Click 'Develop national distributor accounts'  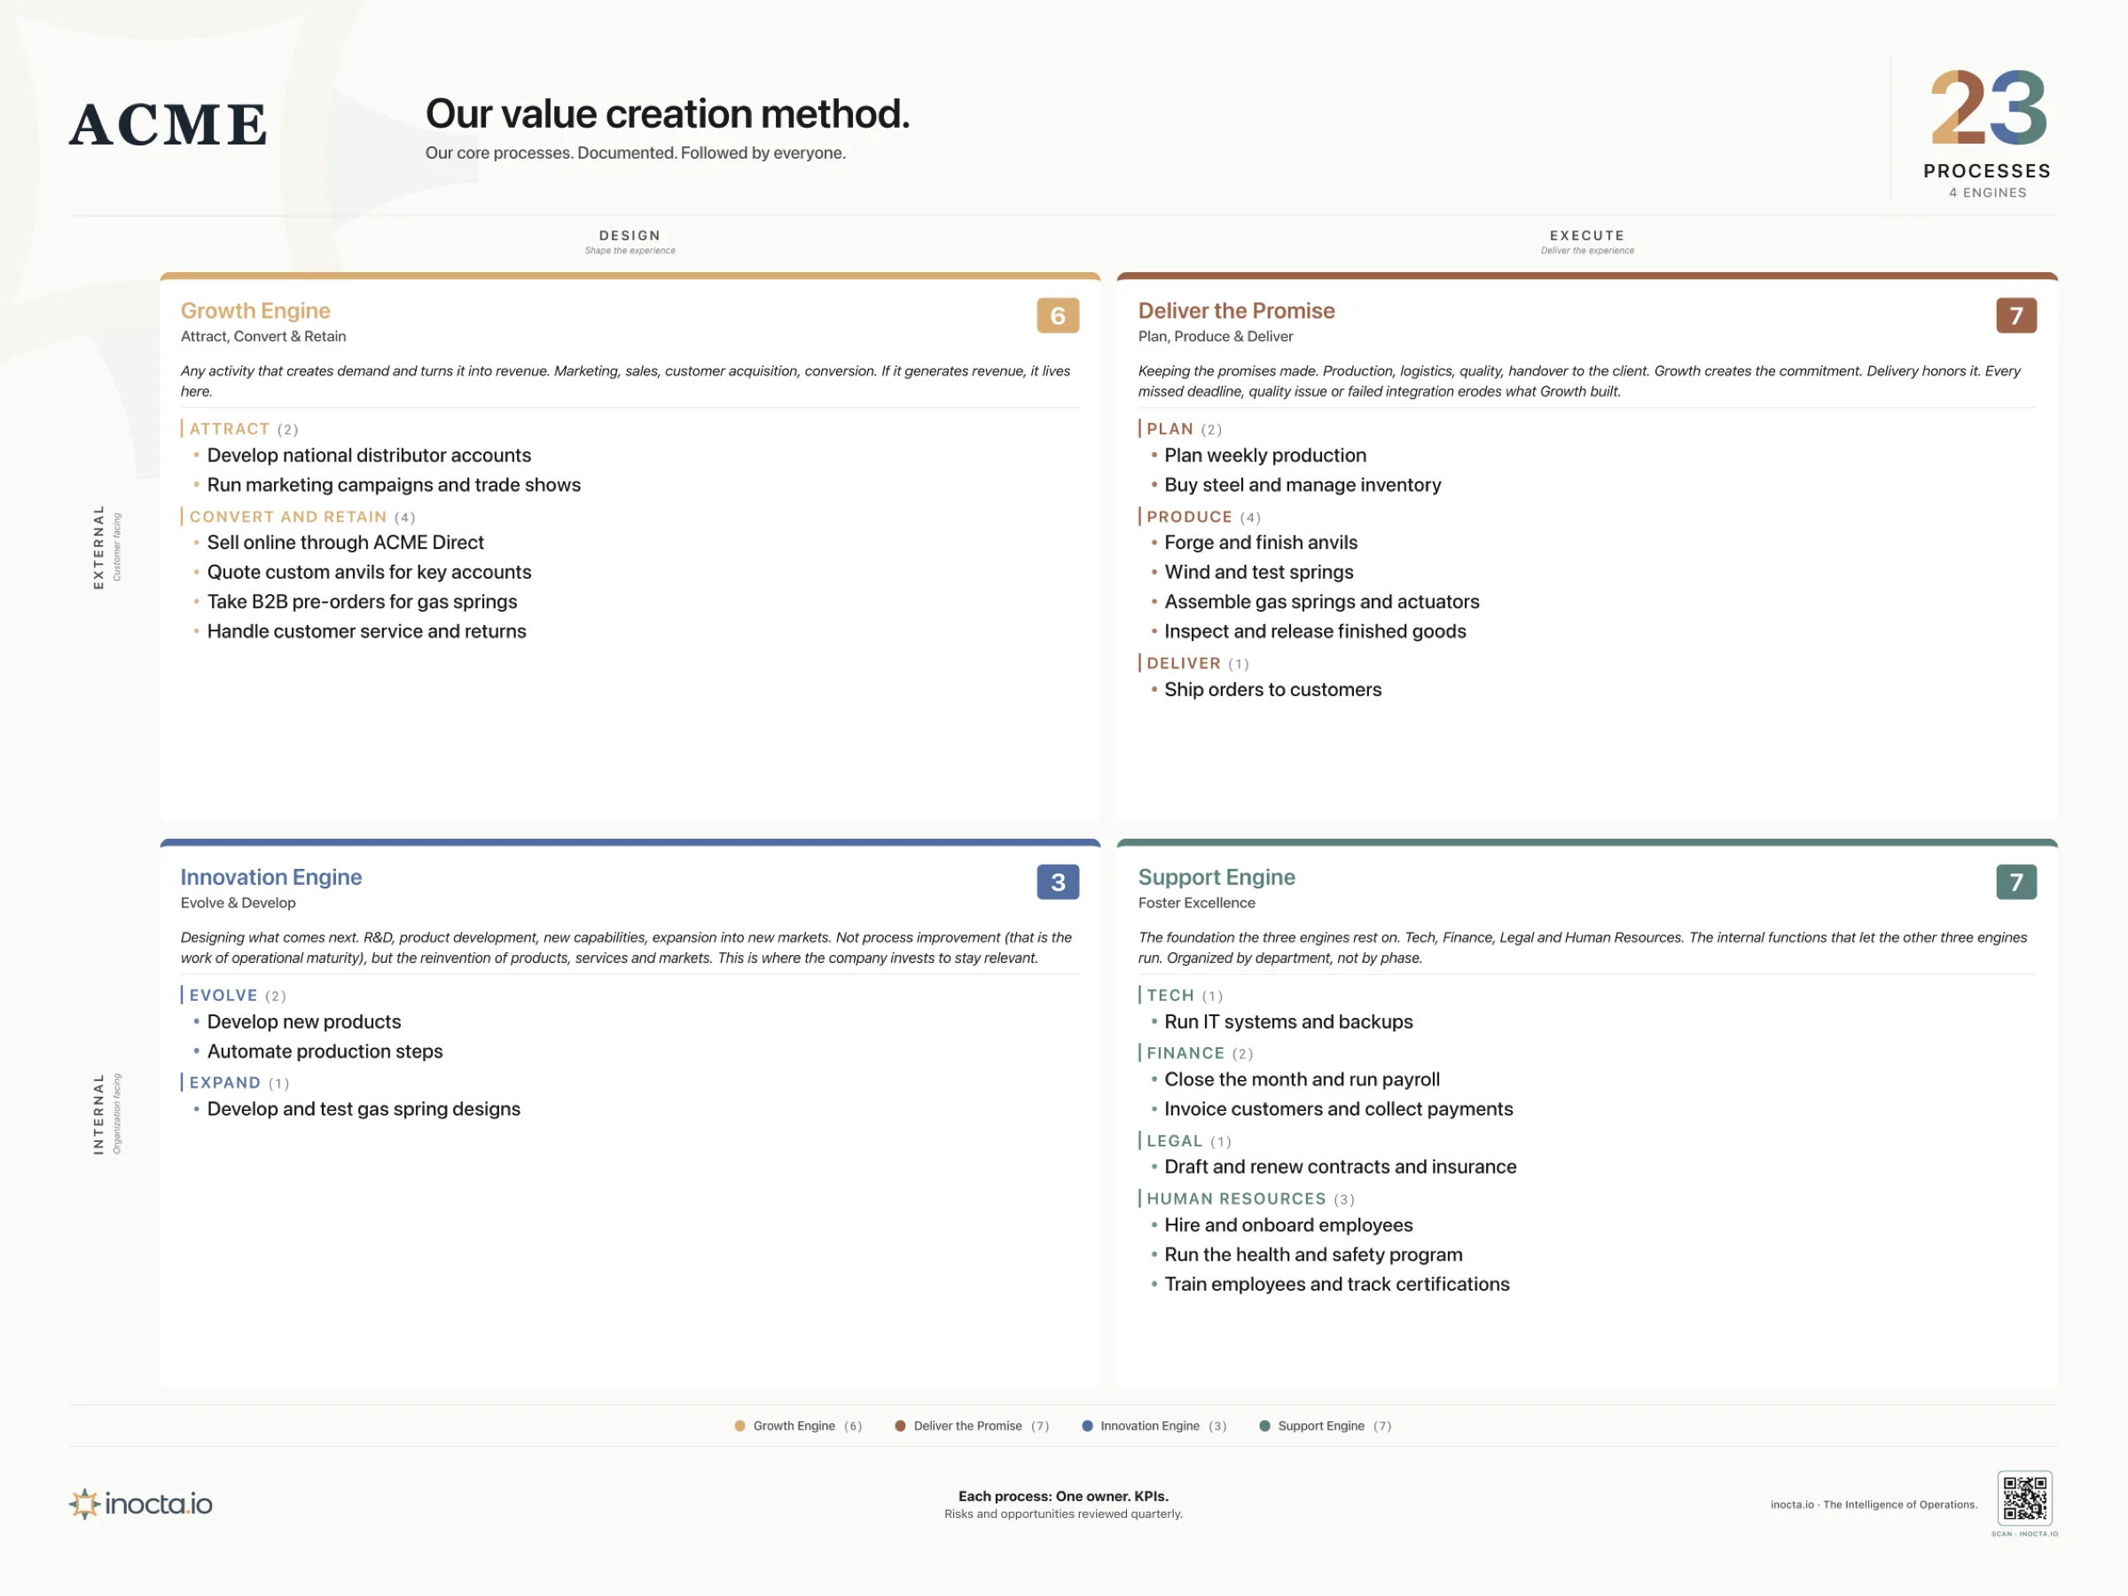point(370,455)
